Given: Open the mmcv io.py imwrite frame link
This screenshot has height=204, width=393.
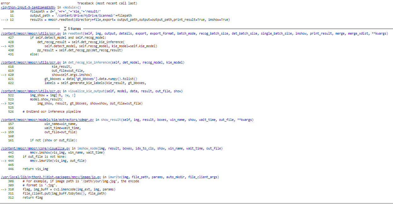Looking at the screenshot, I should pos(51,177).
